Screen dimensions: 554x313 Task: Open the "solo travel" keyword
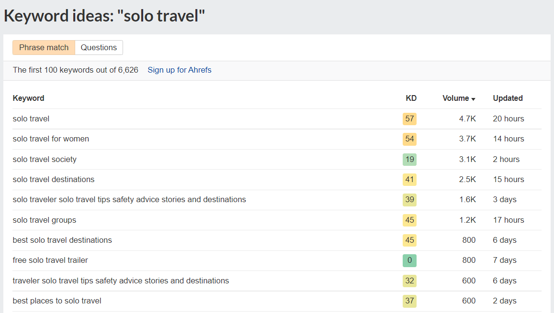click(31, 119)
